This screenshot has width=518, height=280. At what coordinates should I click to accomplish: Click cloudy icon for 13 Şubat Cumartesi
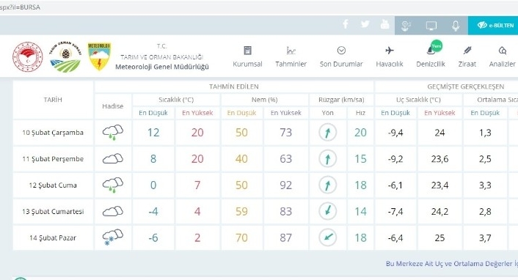[x=113, y=211]
